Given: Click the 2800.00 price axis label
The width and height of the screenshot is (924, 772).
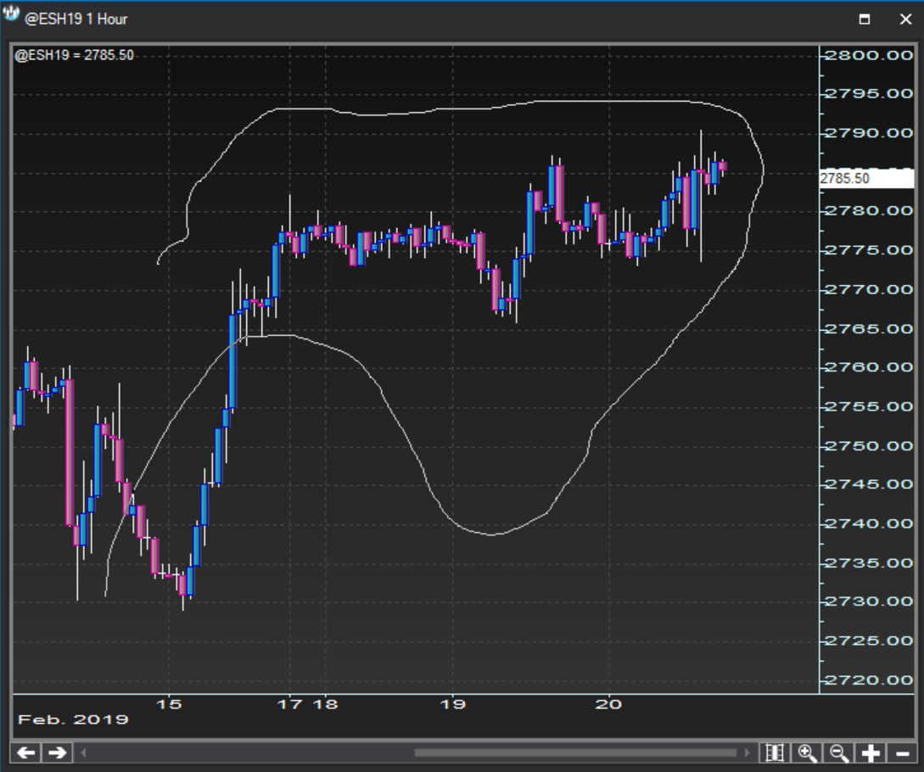Looking at the screenshot, I should (869, 55).
